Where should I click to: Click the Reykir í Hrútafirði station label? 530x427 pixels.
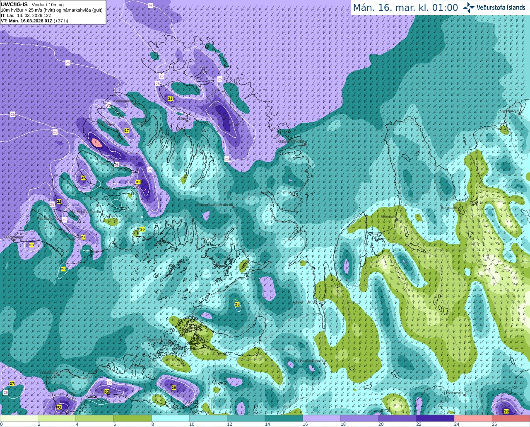307,302
